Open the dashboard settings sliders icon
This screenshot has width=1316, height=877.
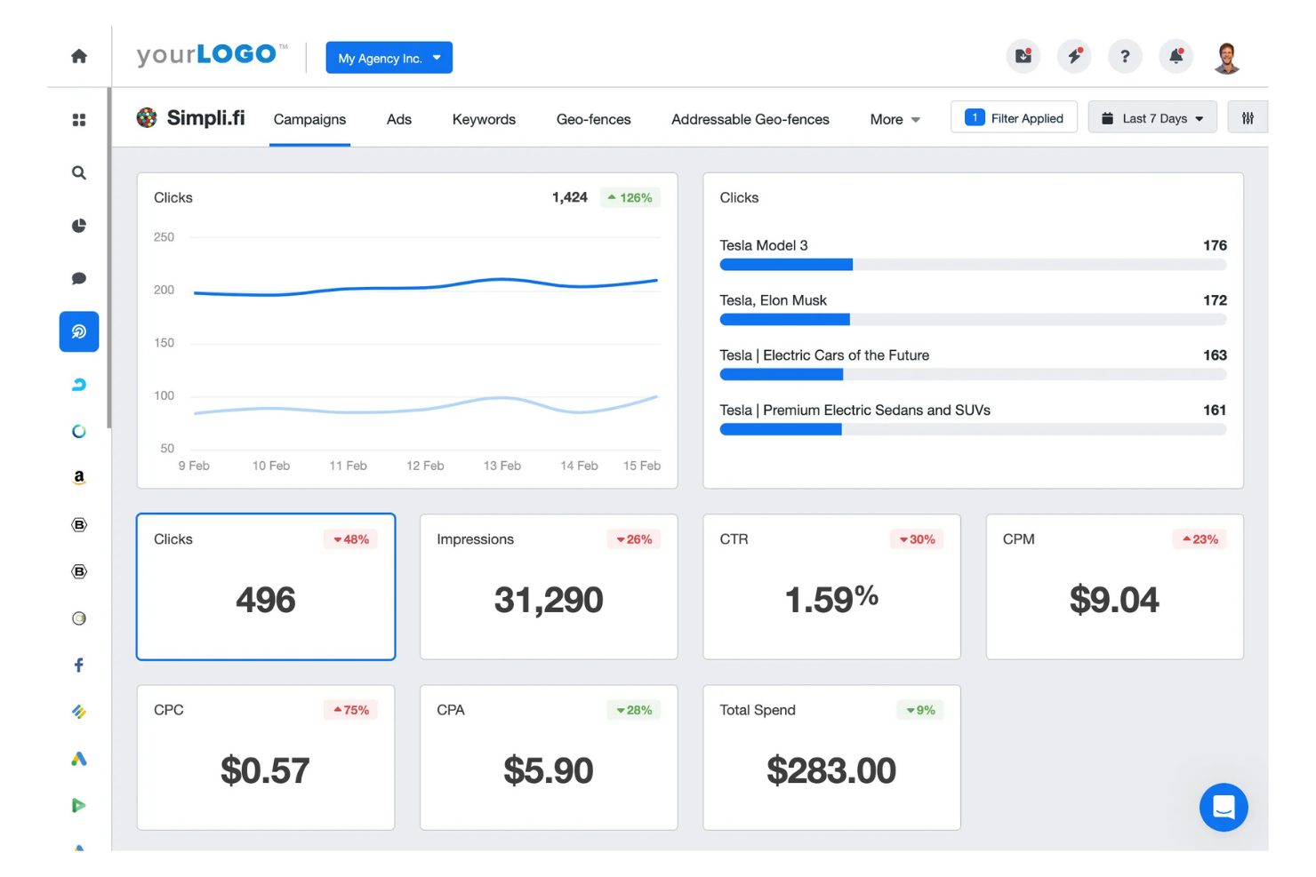click(x=1248, y=116)
